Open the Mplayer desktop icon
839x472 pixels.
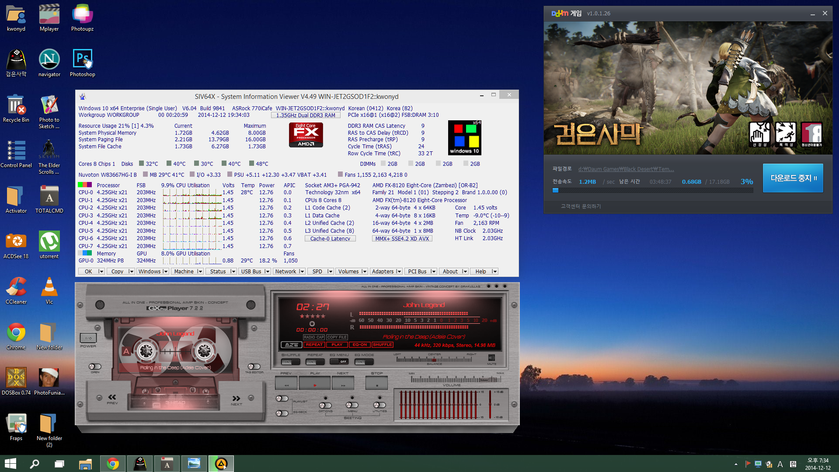tap(49, 18)
